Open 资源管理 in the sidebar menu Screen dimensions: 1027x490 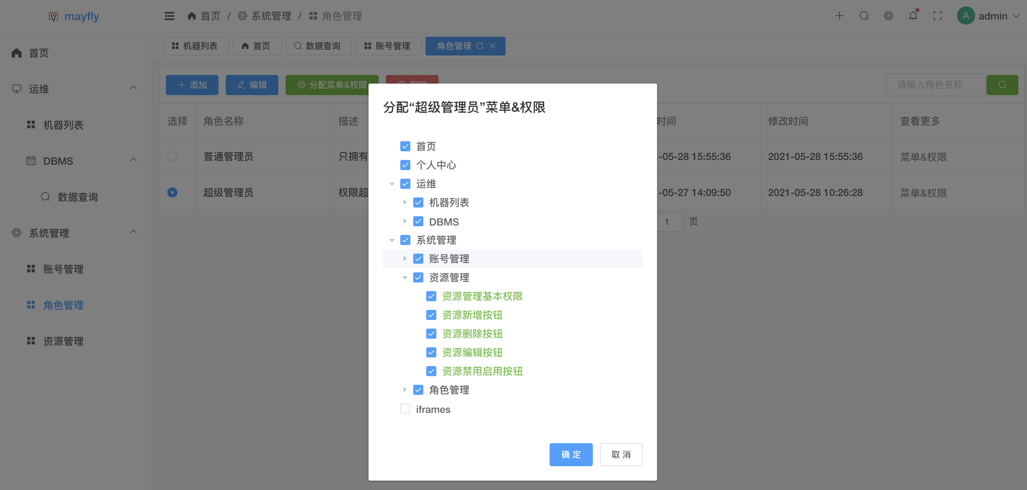[x=63, y=341]
